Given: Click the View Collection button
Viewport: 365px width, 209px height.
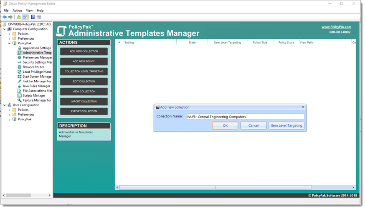Looking at the screenshot, I should pyautogui.click(x=84, y=92).
